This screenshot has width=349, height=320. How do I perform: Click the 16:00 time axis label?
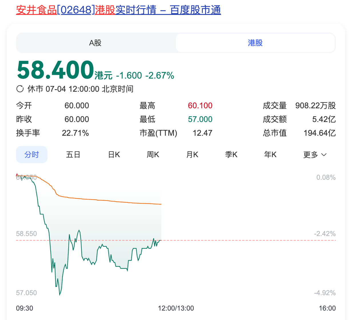[327, 308]
